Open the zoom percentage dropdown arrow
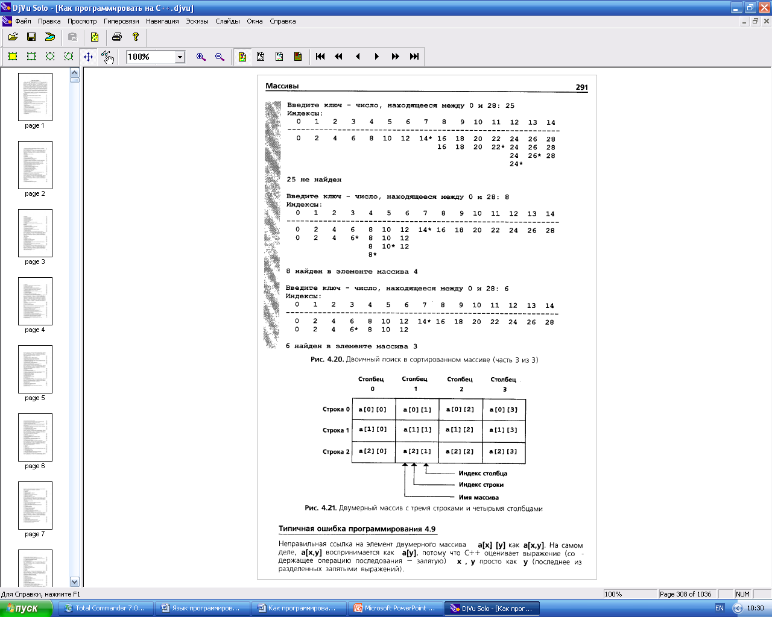Screen dimensions: 772x617 [x=180, y=57]
